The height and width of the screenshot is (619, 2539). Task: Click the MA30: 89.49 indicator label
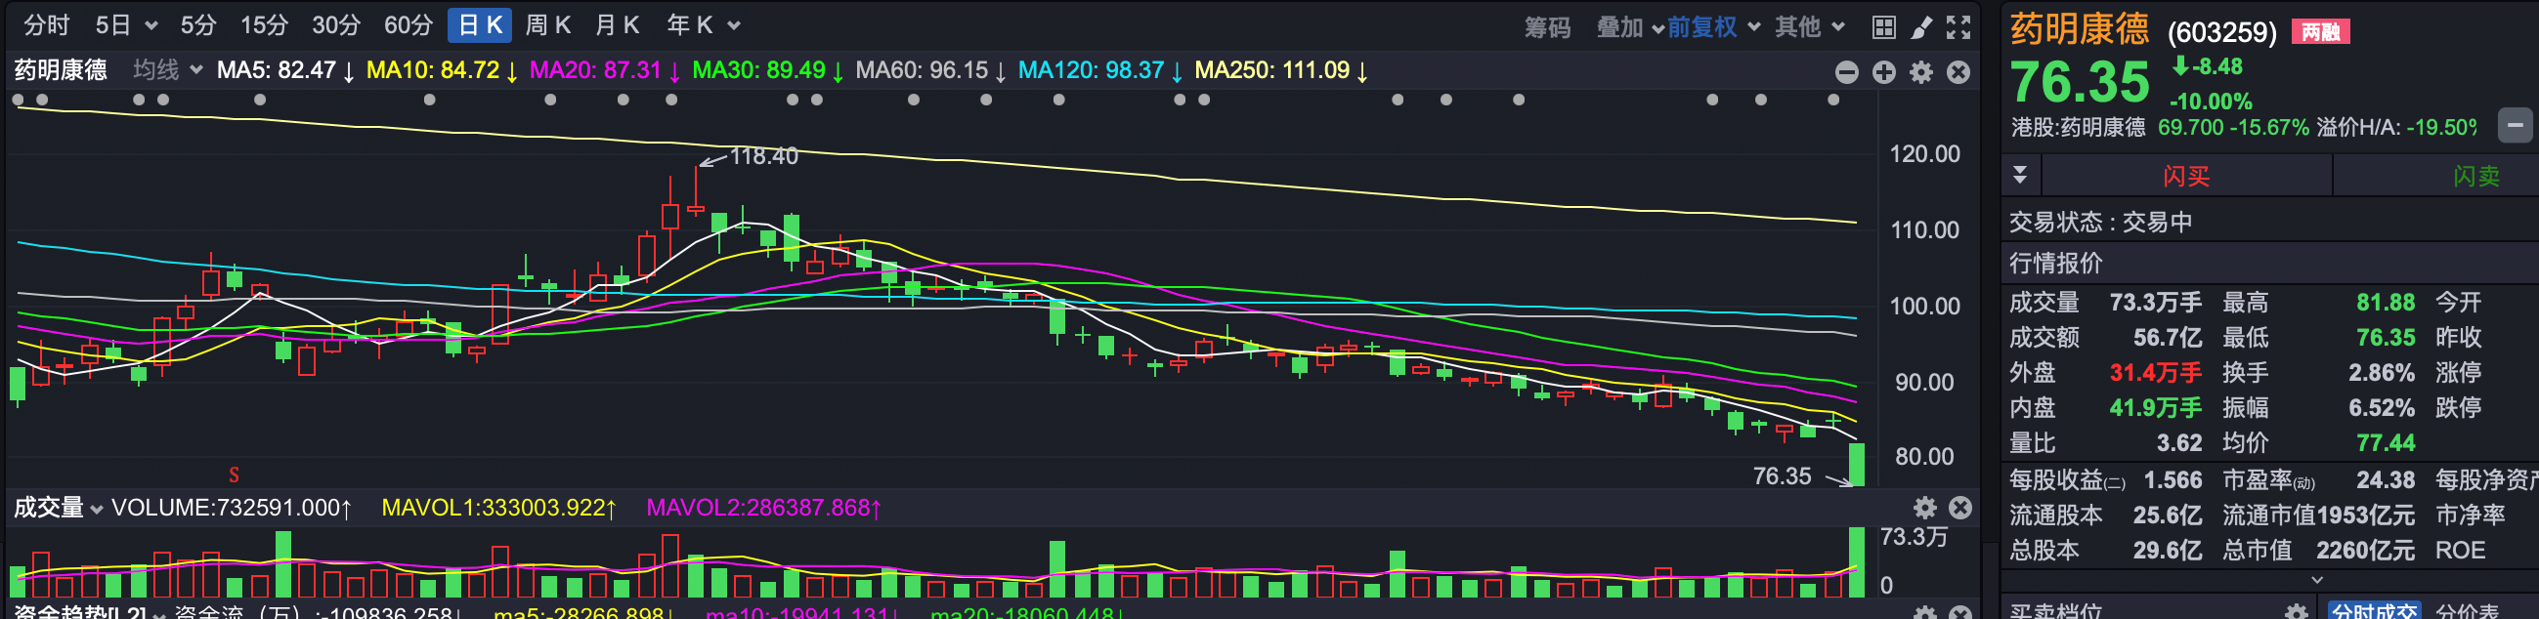(768, 71)
